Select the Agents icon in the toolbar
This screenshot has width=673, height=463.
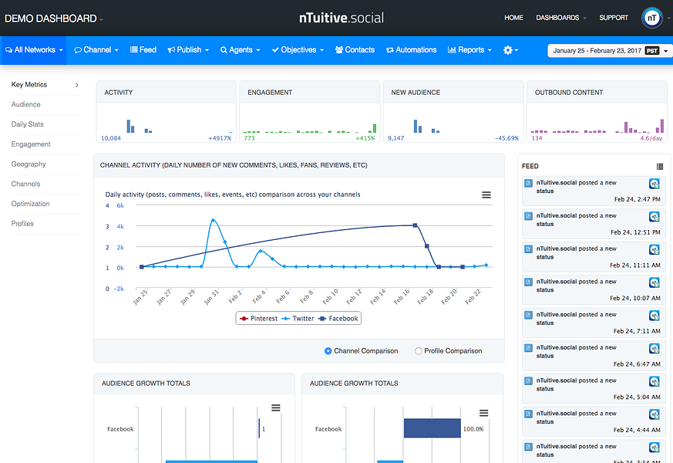click(x=224, y=49)
